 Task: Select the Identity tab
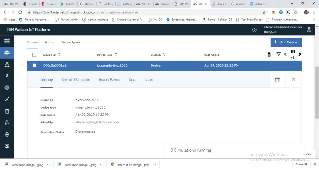point(47,80)
